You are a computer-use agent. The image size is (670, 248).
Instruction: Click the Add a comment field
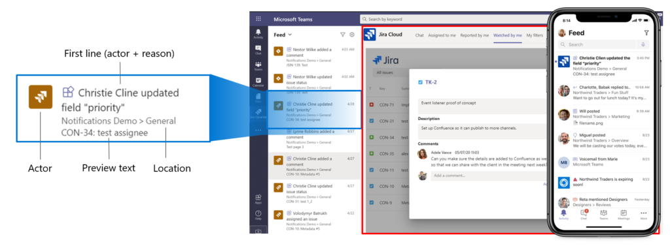click(x=489, y=176)
